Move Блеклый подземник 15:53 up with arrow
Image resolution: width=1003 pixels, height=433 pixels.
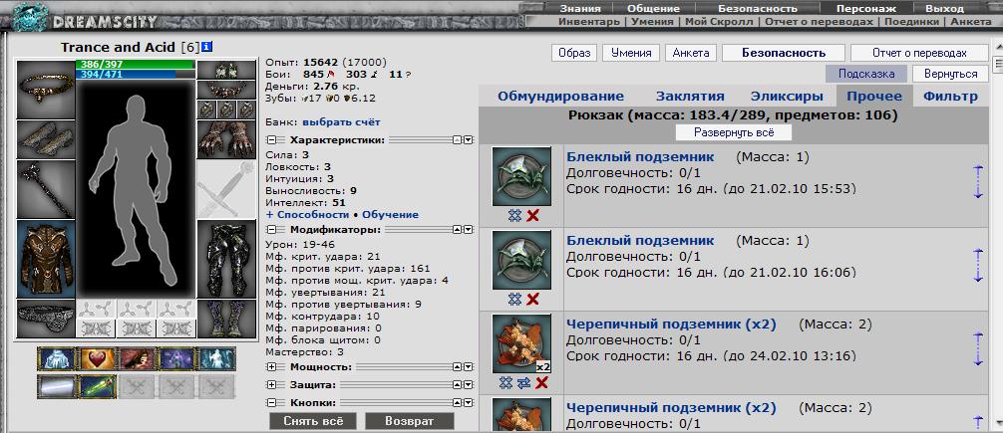pos(977,170)
